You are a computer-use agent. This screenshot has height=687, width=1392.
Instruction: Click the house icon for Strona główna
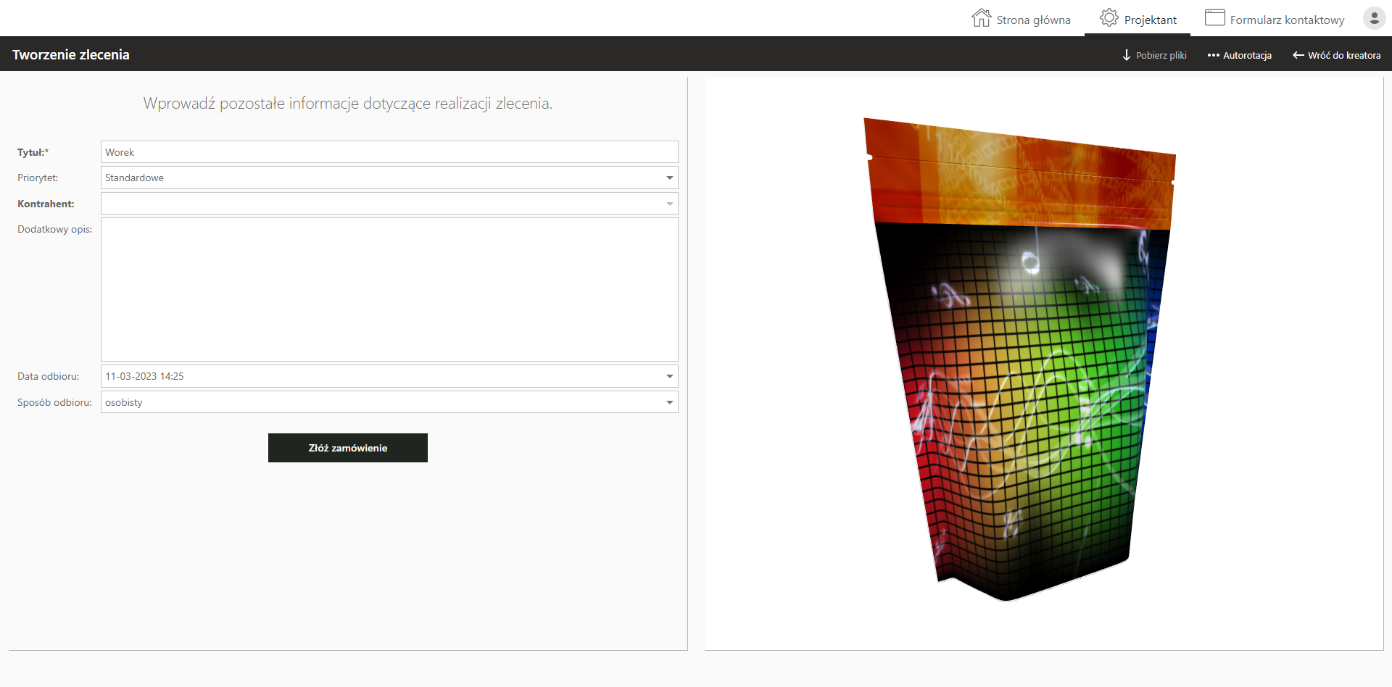tap(981, 18)
